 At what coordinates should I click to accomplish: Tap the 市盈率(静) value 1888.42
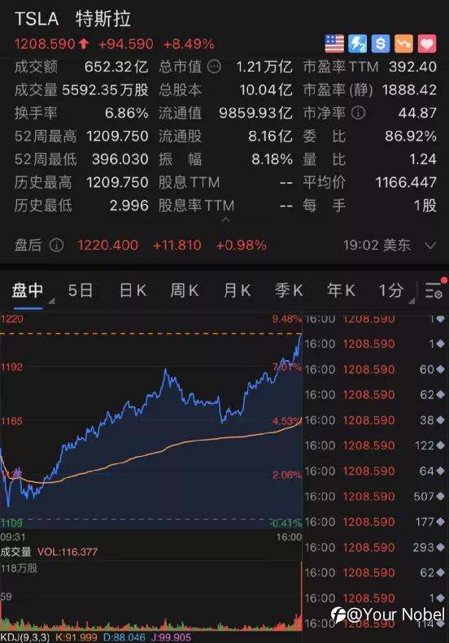(409, 89)
